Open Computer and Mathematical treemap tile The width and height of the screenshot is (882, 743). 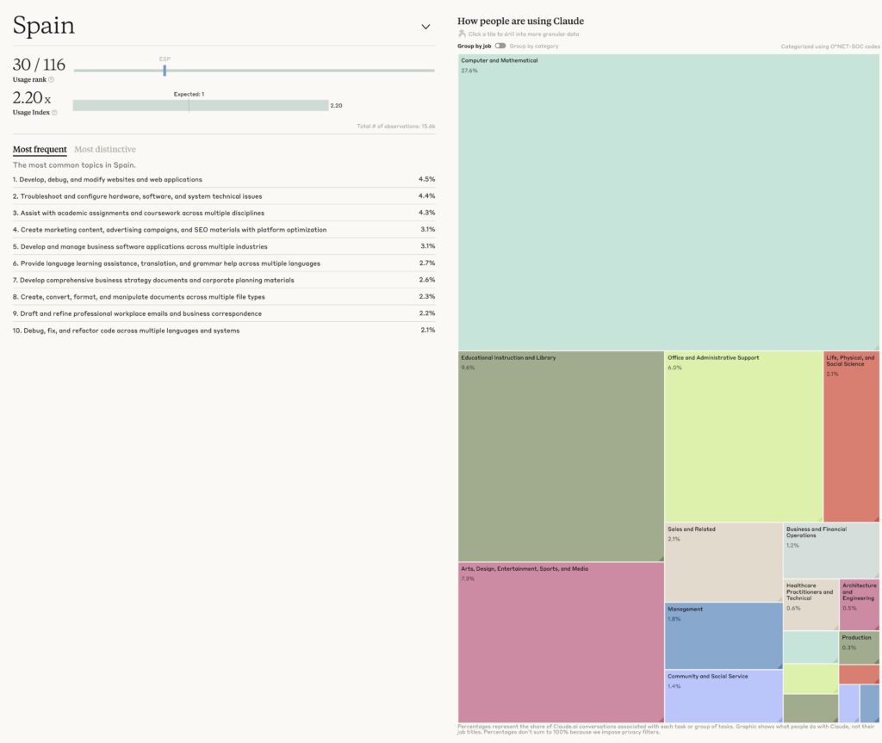coord(668,202)
